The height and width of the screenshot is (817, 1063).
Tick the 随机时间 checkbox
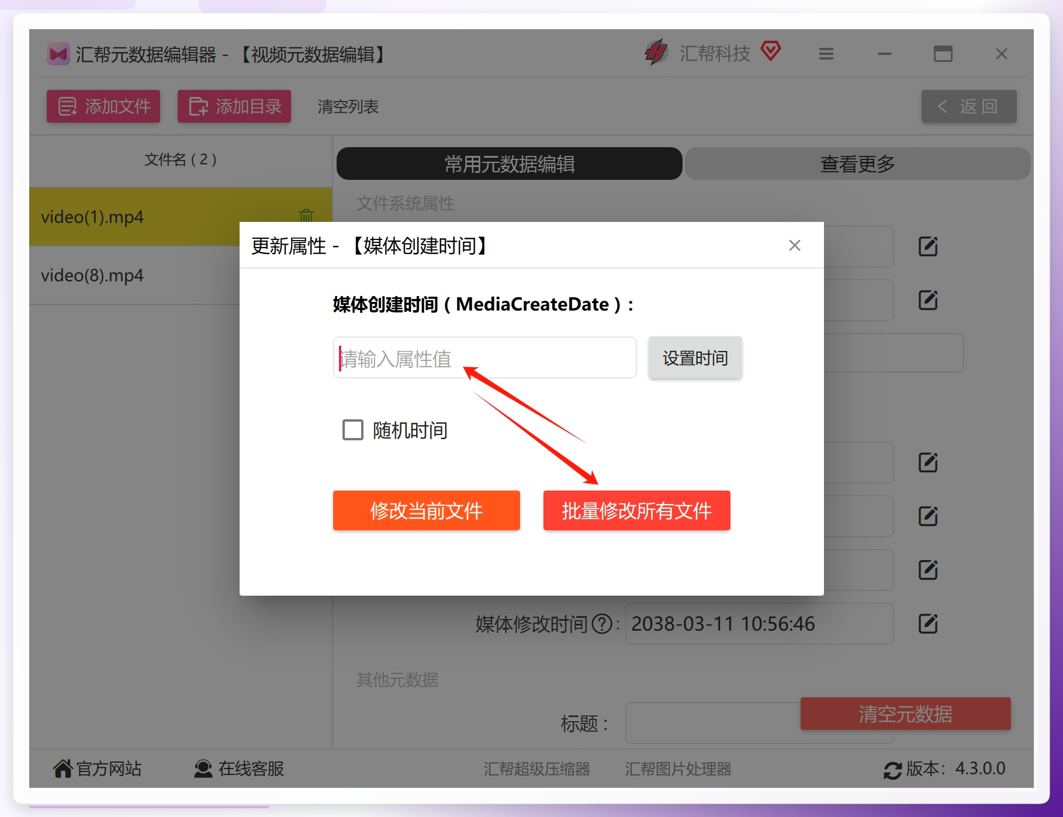(x=353, y=430)
